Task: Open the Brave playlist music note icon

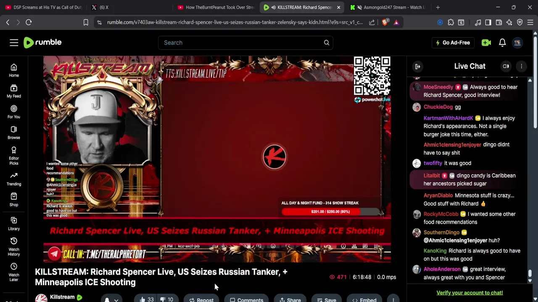Action: click(x=478, y=22)
